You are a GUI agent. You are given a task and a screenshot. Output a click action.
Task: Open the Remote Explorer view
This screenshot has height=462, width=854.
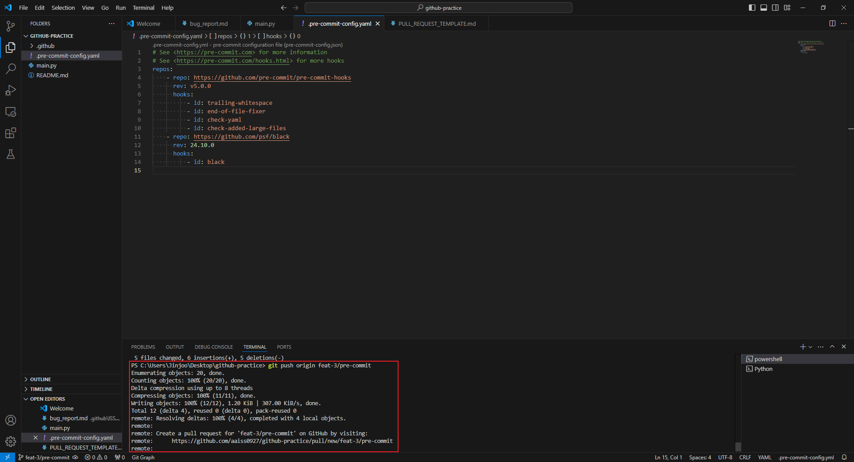[11, 112]
